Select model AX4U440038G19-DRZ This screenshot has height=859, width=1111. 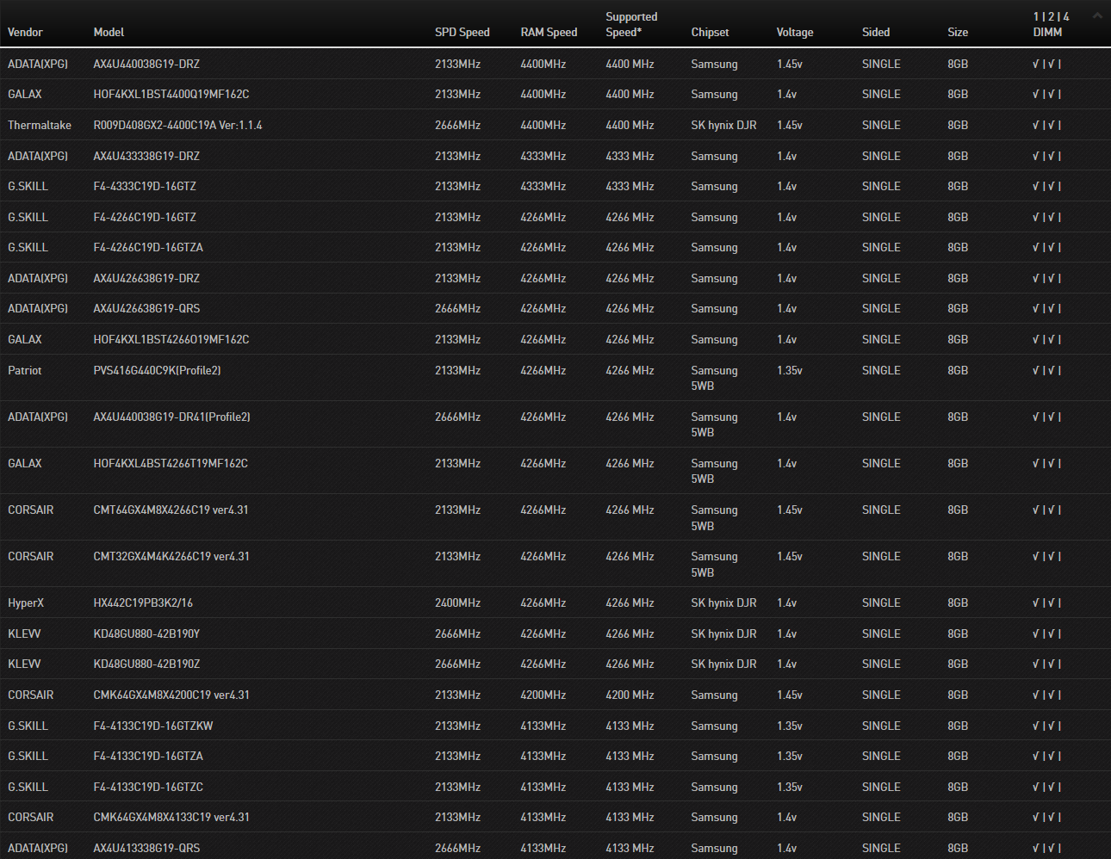pos(146,65)
